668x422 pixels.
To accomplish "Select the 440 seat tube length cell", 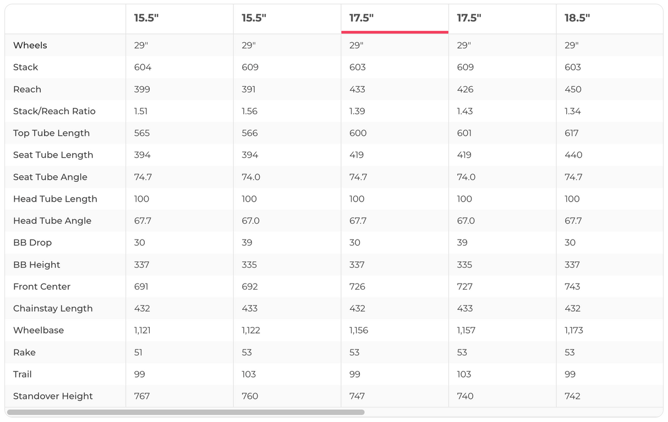I will tap(573, 155).
